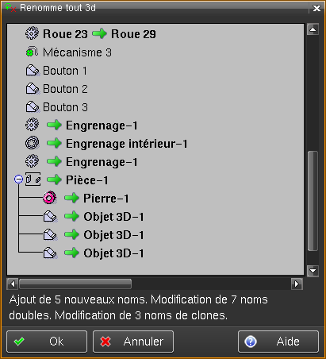Click the gear icon beside Roue 23
Screen dimensions: 326x359
coord(32,33)
